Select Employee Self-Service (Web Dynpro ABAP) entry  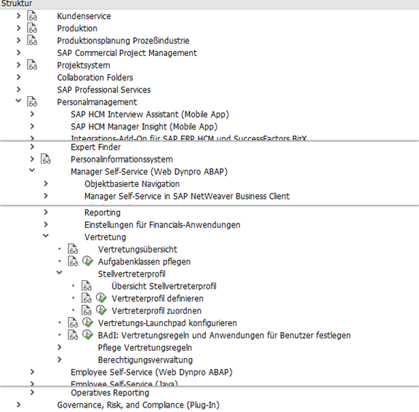[151, 372]
